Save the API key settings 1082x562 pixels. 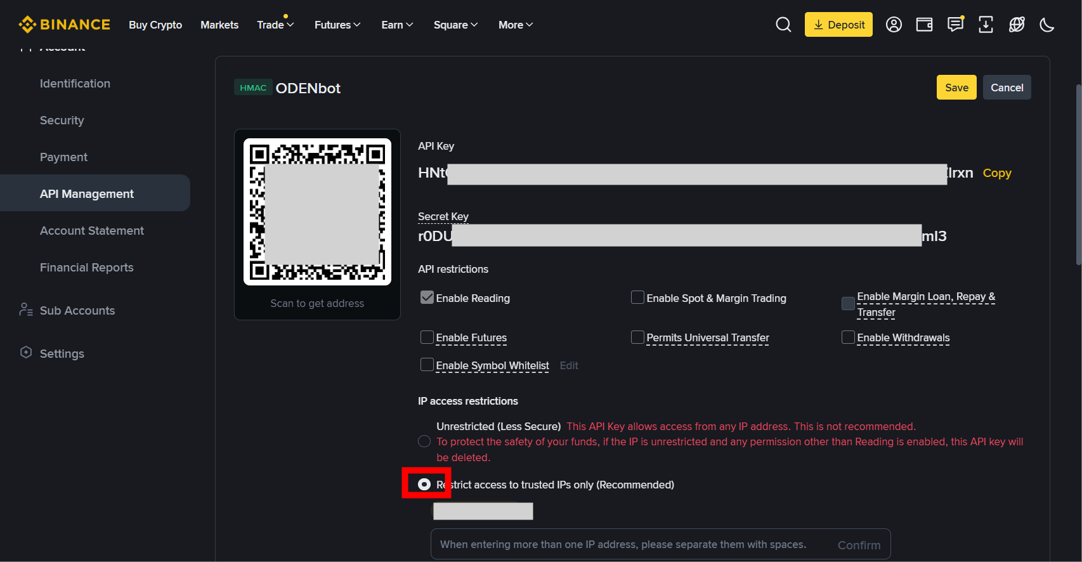coord(956,88)
